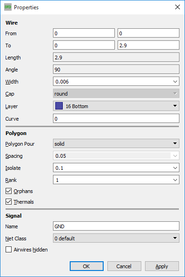185x277 pixels.
Task: Click the OK button
Action: [x=86, y=266]
